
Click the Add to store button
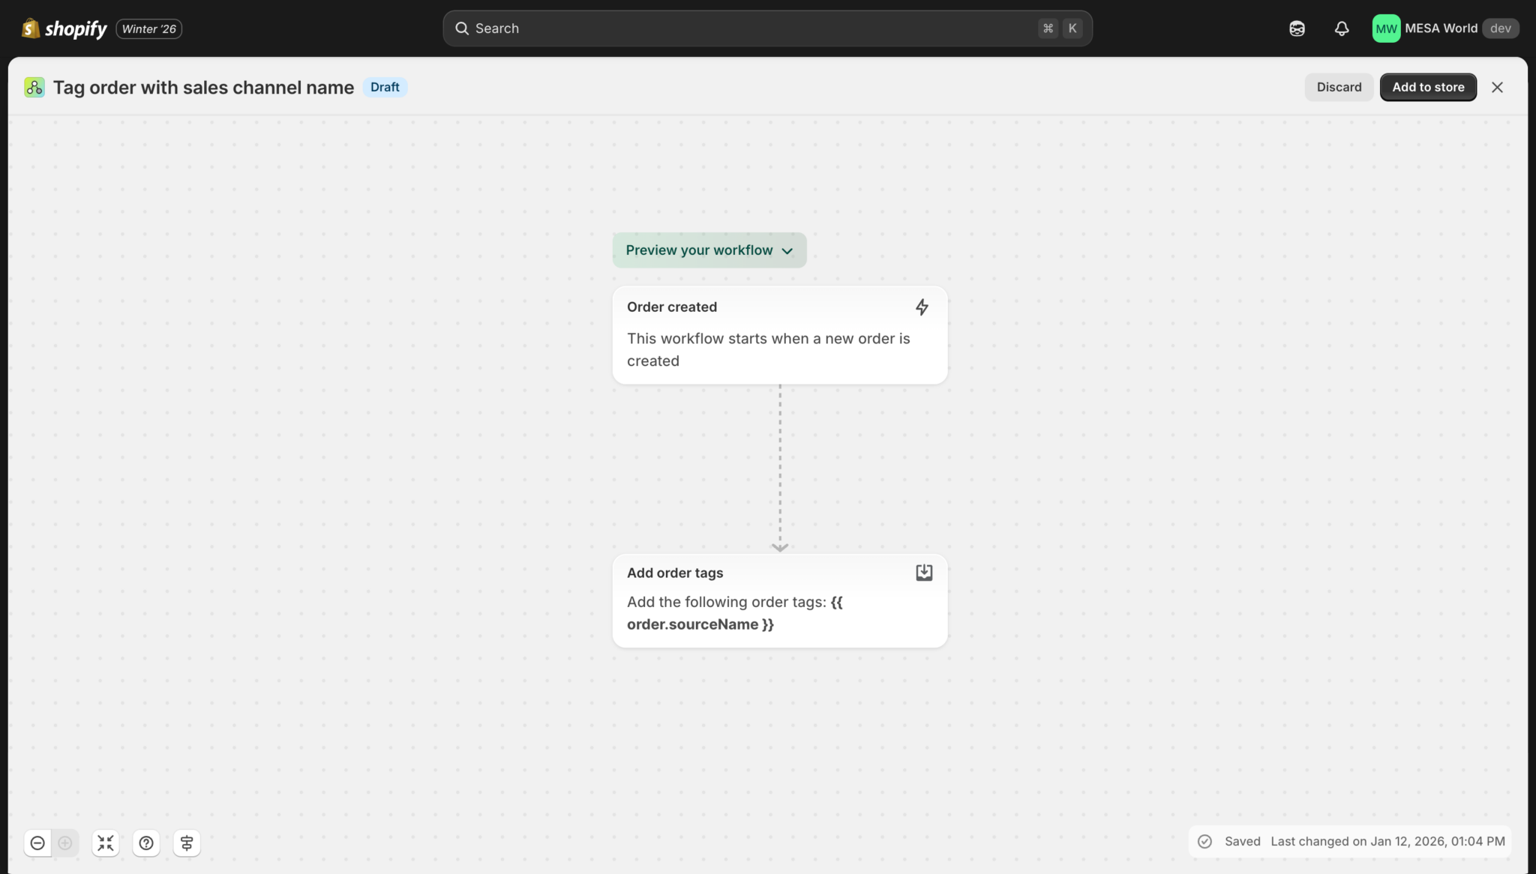coord(1427,87)
